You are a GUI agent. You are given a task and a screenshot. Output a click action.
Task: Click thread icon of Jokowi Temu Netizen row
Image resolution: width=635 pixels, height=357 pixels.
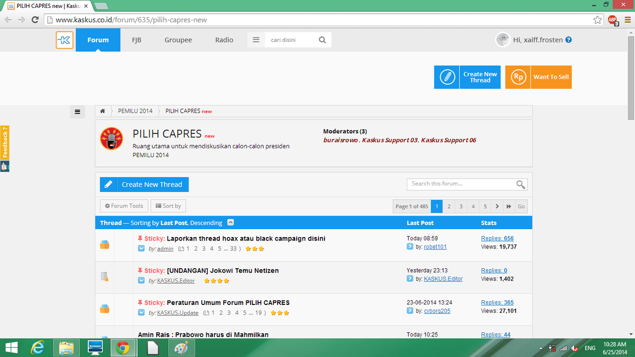(x=105, y=277)
